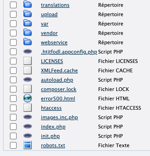
Task: Open the .htjtfodl.appconfig.php file link
Action: click(69, 52)
